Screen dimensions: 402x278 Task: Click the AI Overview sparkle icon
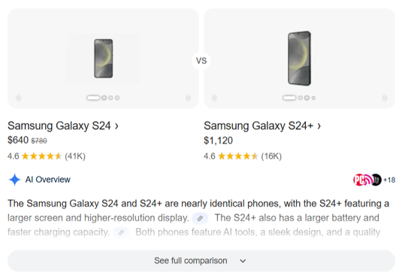14,180
